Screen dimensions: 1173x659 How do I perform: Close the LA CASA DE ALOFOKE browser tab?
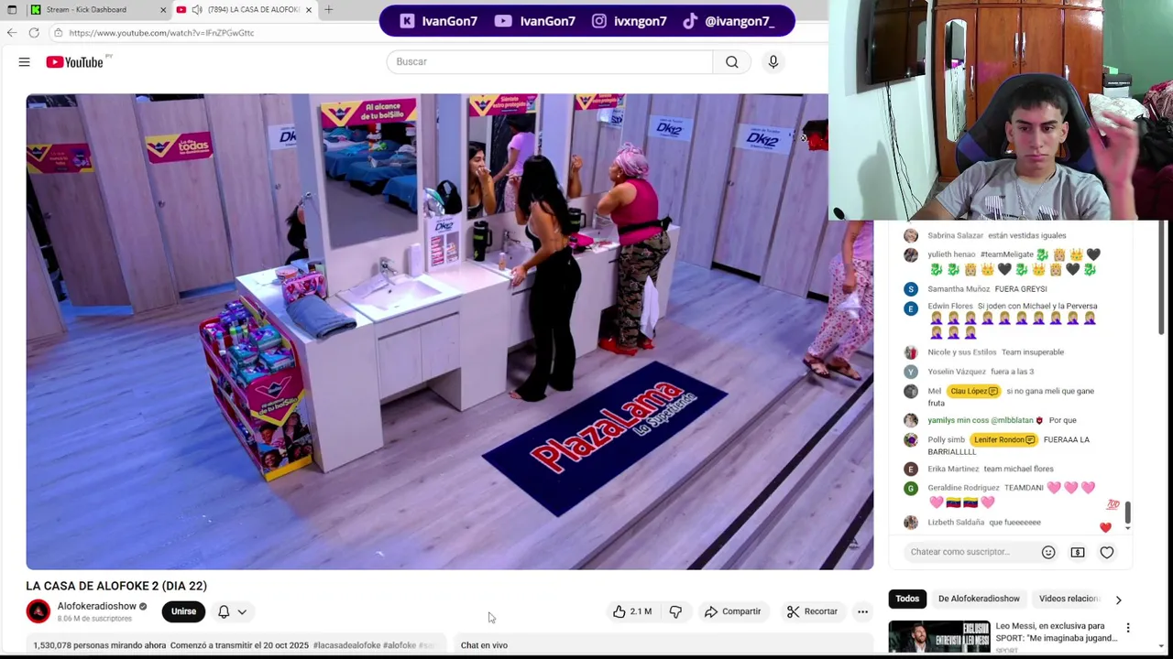click(x=309, y=10)
